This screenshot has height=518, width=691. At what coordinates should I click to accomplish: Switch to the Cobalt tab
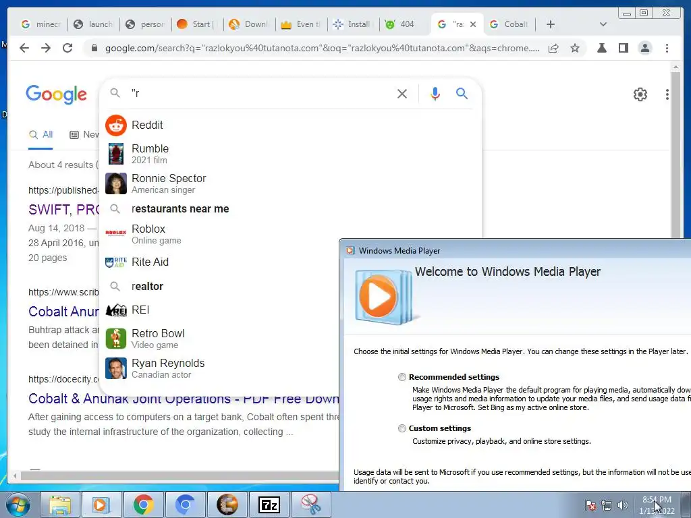pyautogui.click(x=509, y=24)
